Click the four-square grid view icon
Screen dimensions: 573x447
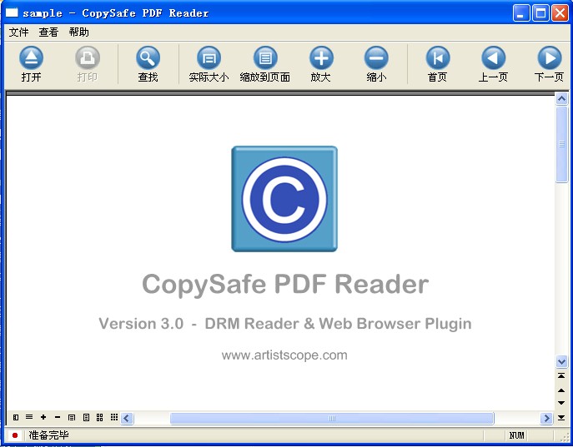pyautogui.click(x=100, y=417)
